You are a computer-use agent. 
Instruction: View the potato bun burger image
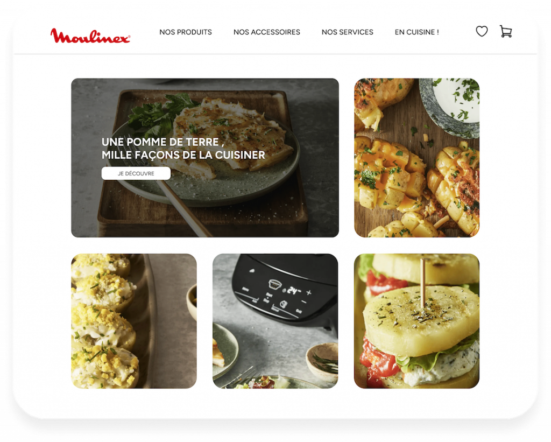[x=417, y=321]
